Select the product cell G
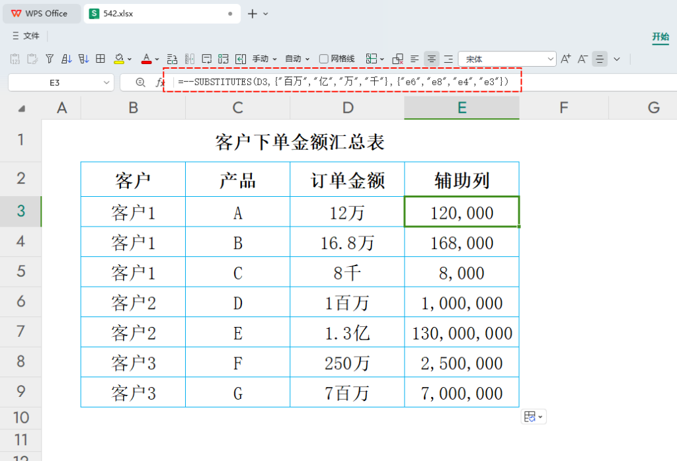 pos(237,392)
